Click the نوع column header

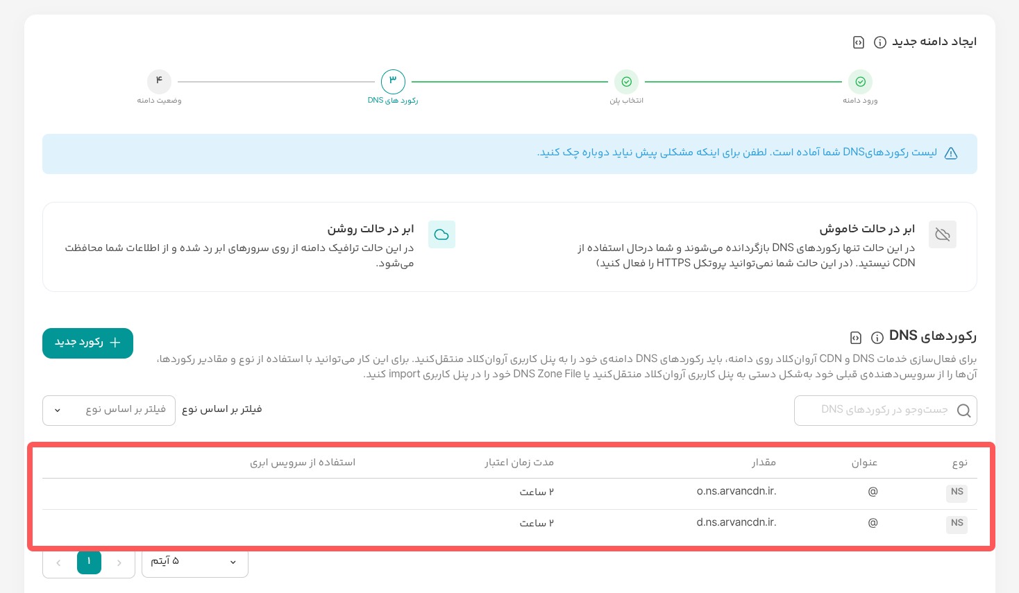(960, 463)
